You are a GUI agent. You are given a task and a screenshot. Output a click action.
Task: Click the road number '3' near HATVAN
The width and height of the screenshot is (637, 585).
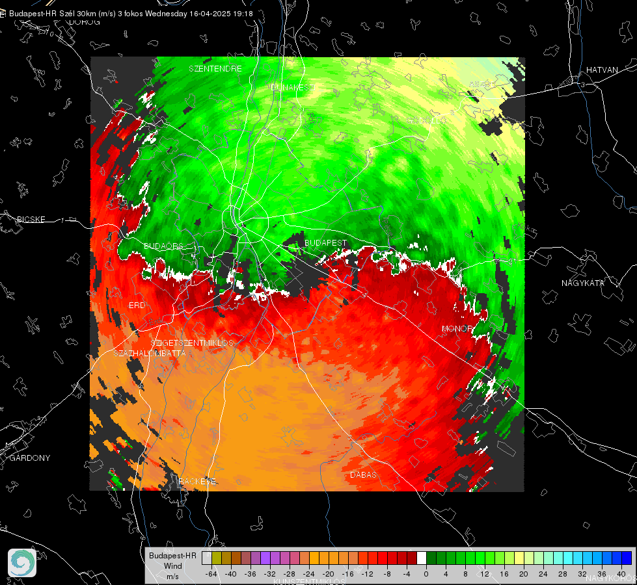[x=582, y=84]
